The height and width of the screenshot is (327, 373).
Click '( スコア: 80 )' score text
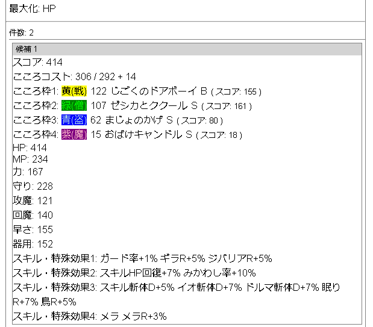click(200, 121)
